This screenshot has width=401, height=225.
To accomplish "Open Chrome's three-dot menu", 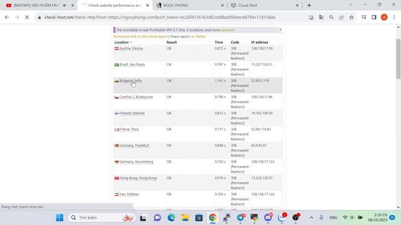I will 394,17.
